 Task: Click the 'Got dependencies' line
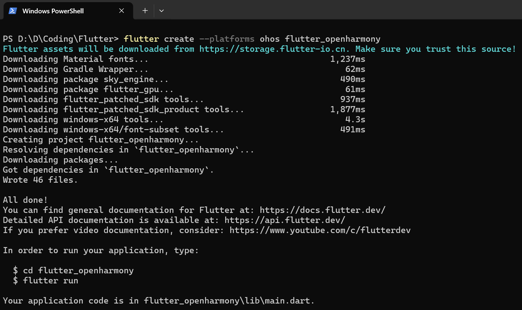click(x=108, y=170)
